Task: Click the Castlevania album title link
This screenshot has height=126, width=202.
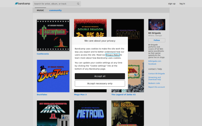Action: click(x=43, y=54)
